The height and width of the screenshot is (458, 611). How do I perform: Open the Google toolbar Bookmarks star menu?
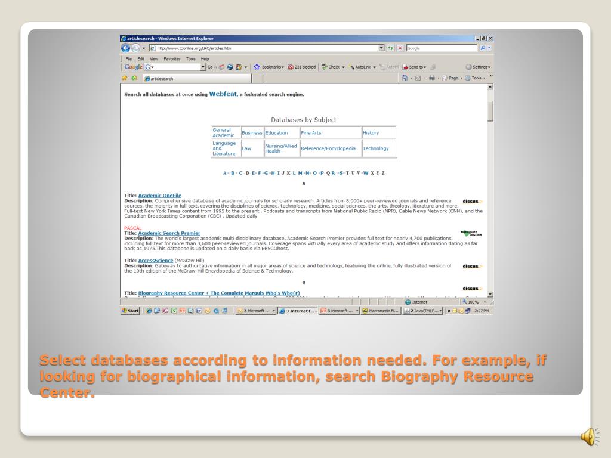click(x=269, y=67)
